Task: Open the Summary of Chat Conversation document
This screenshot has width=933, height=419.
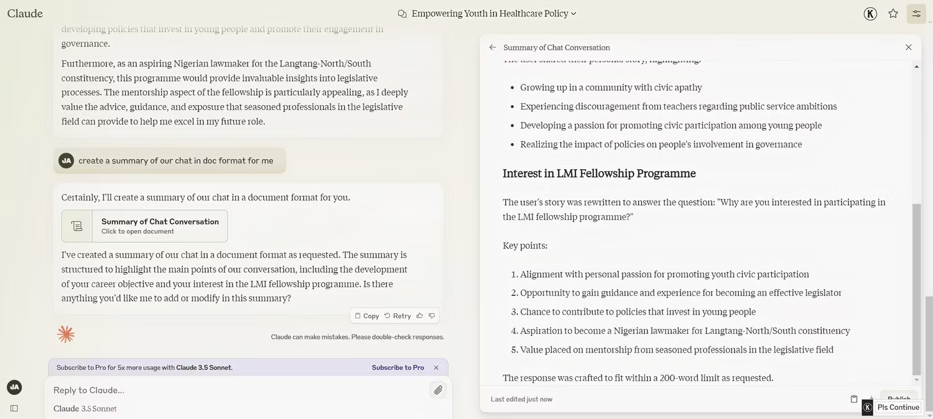Action: pyautogui.click(x=144, y=226)
